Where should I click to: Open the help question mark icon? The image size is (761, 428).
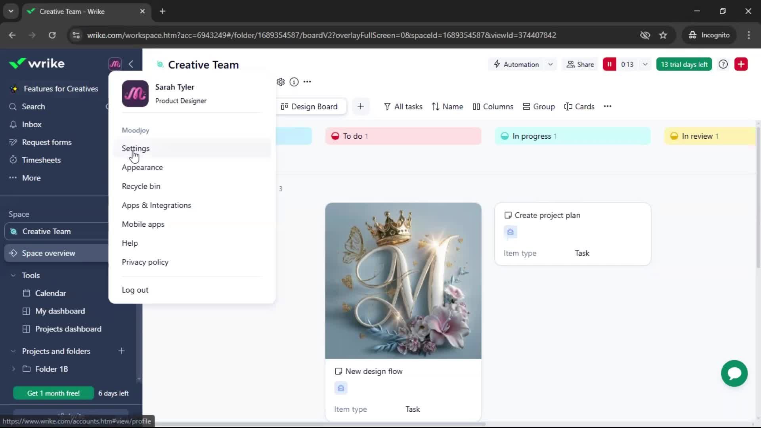723,64
